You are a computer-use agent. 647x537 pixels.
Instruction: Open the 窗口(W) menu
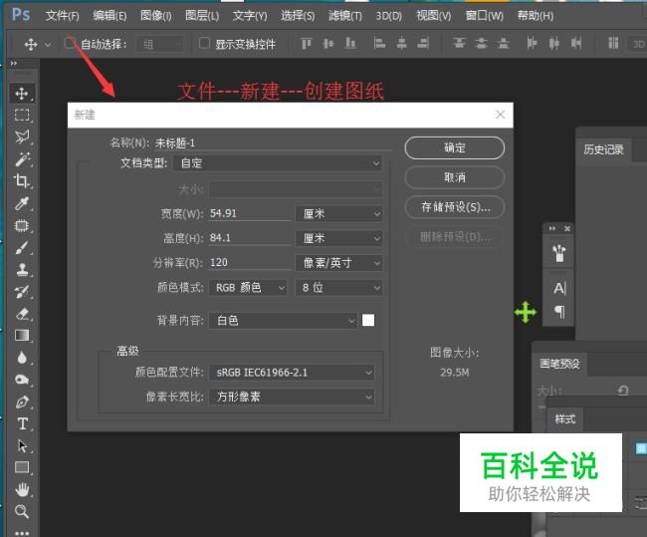click(485, 16)
